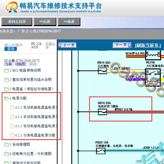164x164 pixels.
Task: Go to next page with 下一页
Action: [x=122, y=45]
